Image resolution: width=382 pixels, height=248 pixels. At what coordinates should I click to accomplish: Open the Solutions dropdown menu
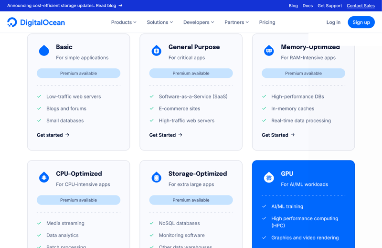tap(159, 22)
